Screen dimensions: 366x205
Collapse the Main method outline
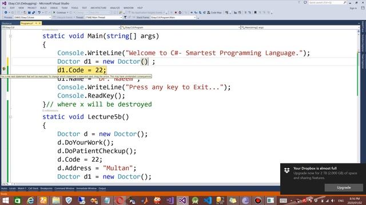coord(10,36)
